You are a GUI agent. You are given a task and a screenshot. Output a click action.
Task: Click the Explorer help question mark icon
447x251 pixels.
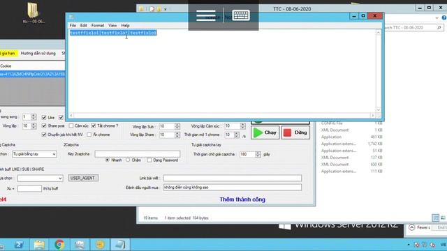(x=444, y=17)
